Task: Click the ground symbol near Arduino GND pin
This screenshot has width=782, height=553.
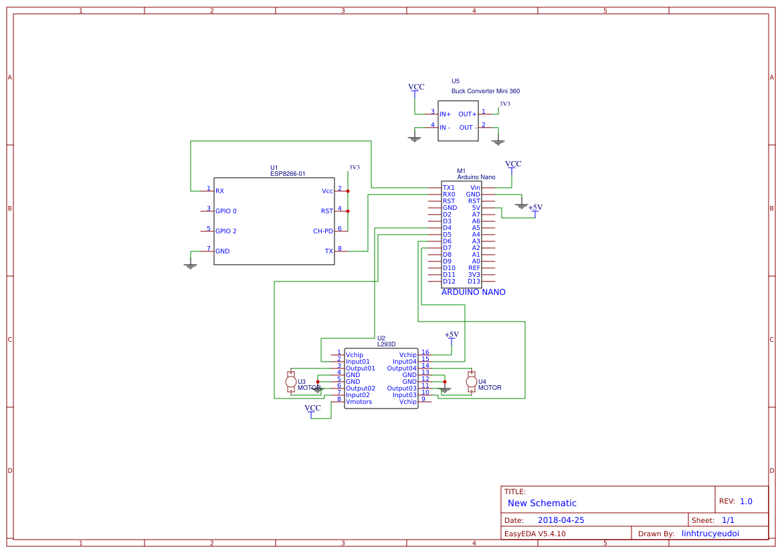Action: coord(521,205)
